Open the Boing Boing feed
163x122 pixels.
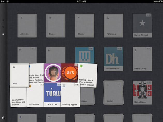(x=142, y=92)
